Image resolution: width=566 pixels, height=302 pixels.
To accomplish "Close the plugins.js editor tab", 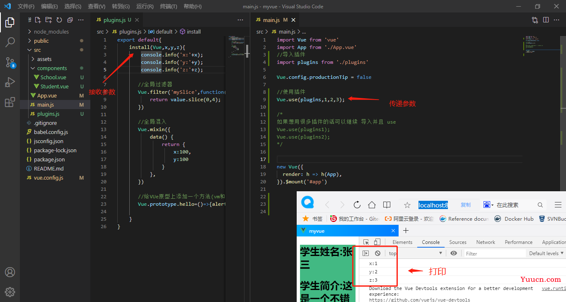I will (x=137, y=20).
